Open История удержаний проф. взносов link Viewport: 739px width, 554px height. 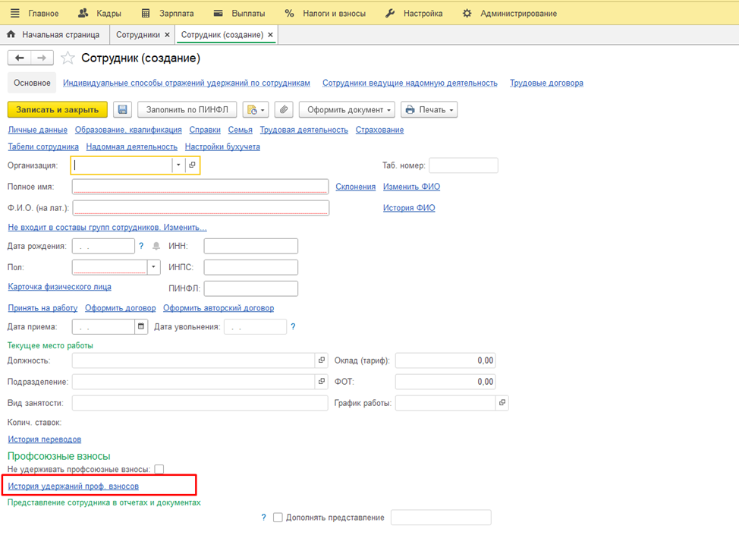point(74,486)
